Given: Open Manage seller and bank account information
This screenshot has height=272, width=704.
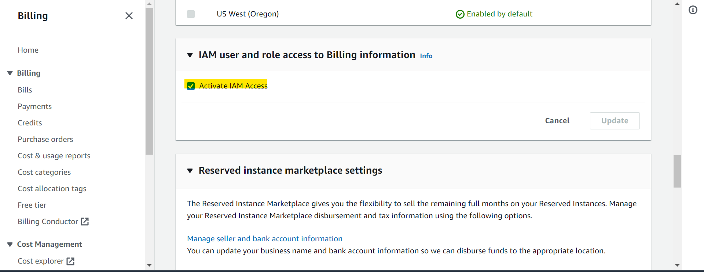Looking at the screenshot, I should 265,239.
